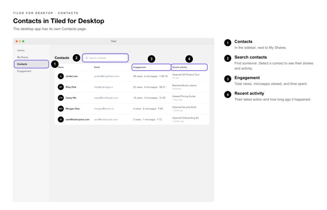Click Opened Onboarding Kit activity
327x210 pixels.
point(185,118)
